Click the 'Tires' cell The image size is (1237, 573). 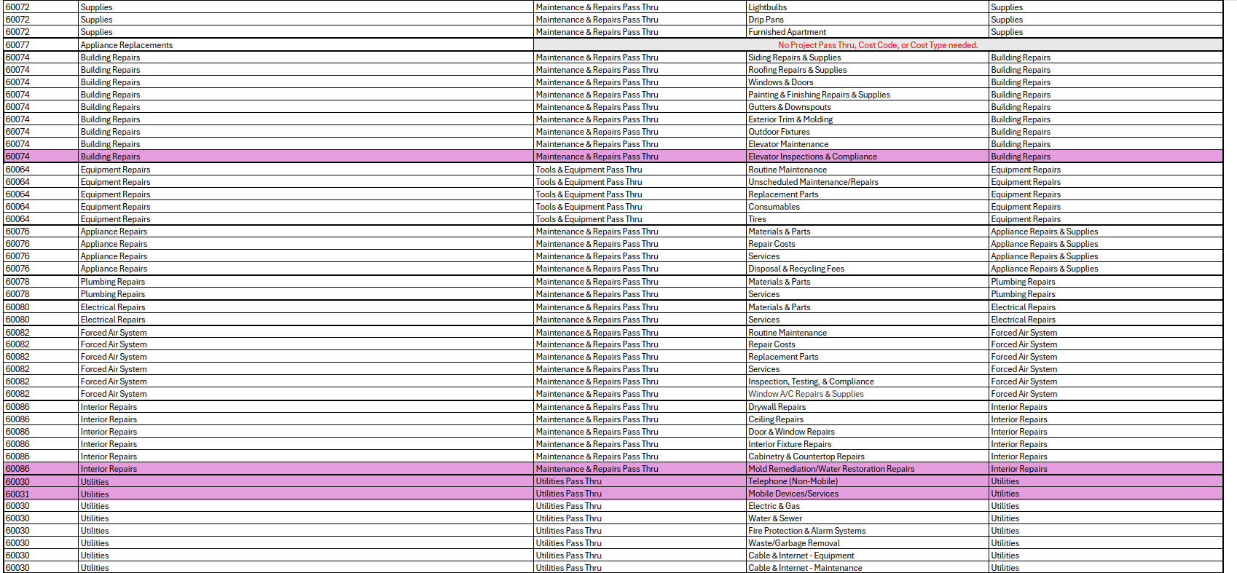(867, 219)
